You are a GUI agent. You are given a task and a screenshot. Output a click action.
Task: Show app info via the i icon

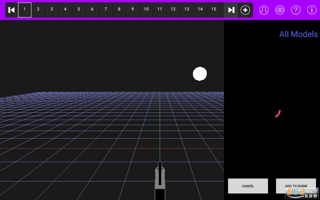[x=312, y=10]
